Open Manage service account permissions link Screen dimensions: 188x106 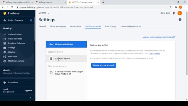click(159, 37)
